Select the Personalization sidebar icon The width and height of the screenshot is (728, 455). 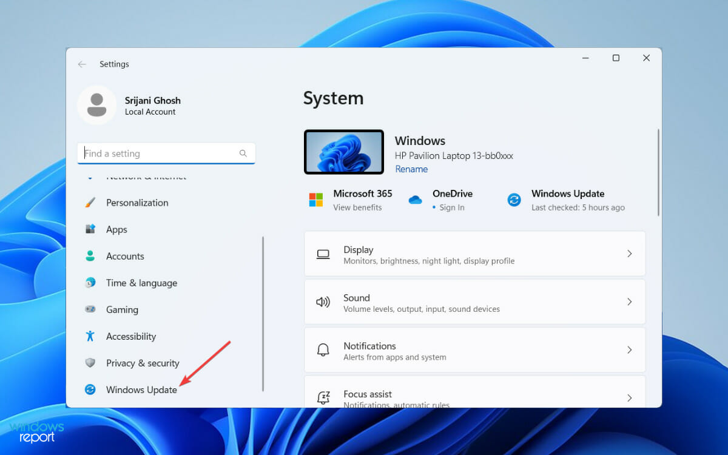tap(91, 203)
